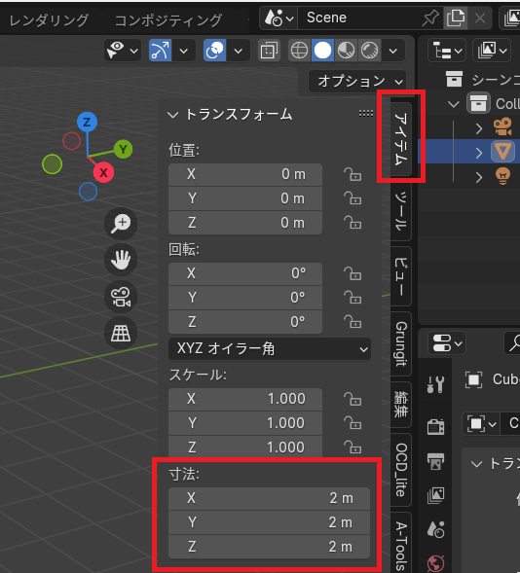Open the XYZ オイラー角 rotation mode dropdown
Screen dimensions: 520x573
(270, 348)
